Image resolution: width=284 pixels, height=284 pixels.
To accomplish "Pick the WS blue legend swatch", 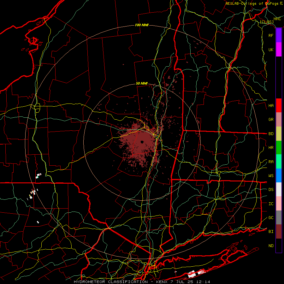I will (279, 175).
